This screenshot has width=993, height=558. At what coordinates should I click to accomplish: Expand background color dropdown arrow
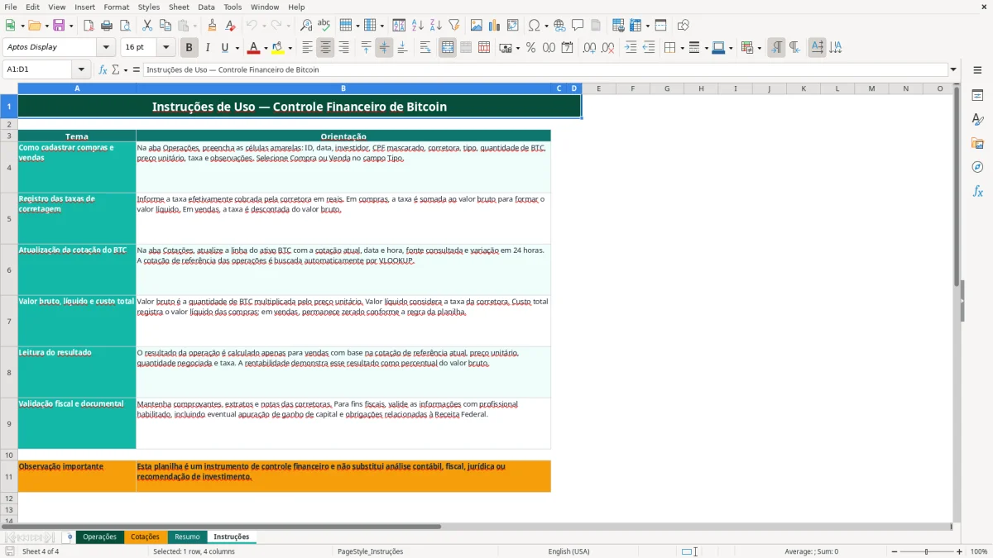[x=290, y=48]
